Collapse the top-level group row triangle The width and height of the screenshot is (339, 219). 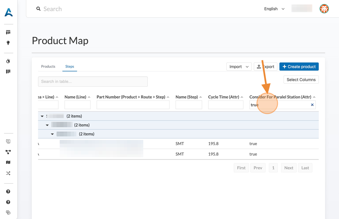point(42,116)
